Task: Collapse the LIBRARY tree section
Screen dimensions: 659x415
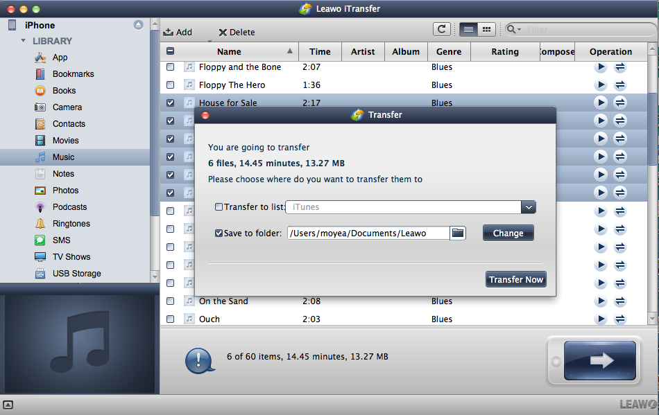Action: click(24, 41)
